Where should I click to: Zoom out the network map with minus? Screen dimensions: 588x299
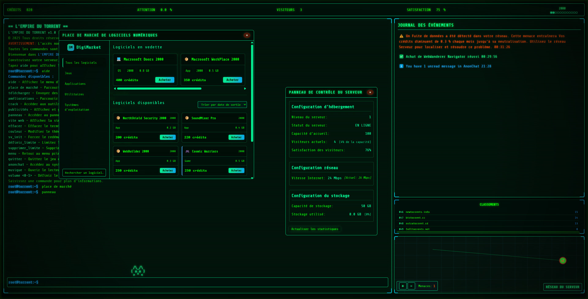click(x=411, y=286)
